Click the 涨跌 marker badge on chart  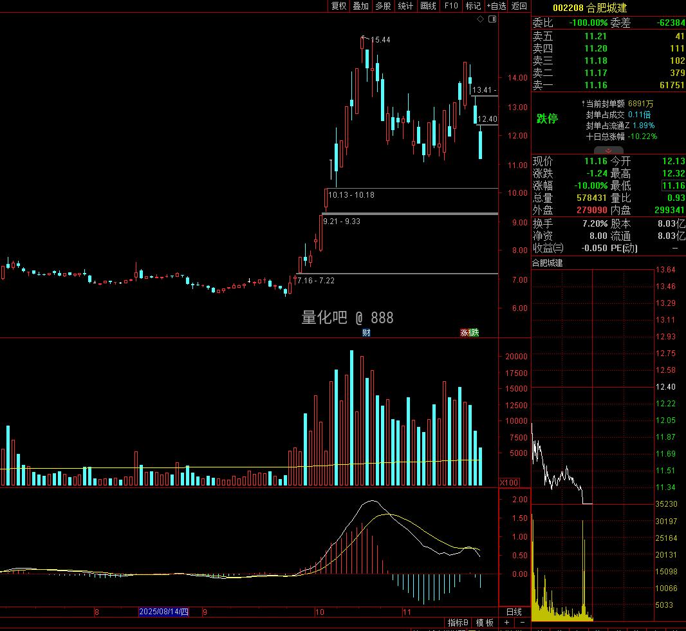pos(469,332)
